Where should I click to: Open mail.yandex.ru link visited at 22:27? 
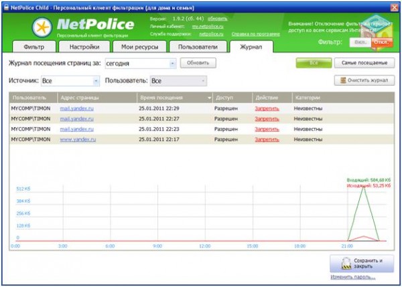(x=76, y=119)
